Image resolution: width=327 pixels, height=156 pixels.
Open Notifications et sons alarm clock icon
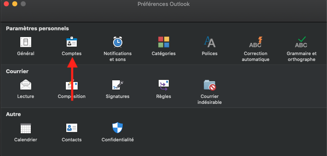click(118, 42)
